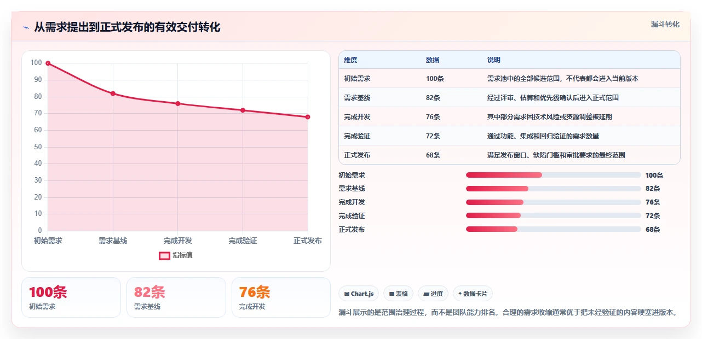Viewport: 702px width, 339px height.
Task: Click the 完成验证 data point on chart
Action: pyautogui.click(x=243, y=110)
